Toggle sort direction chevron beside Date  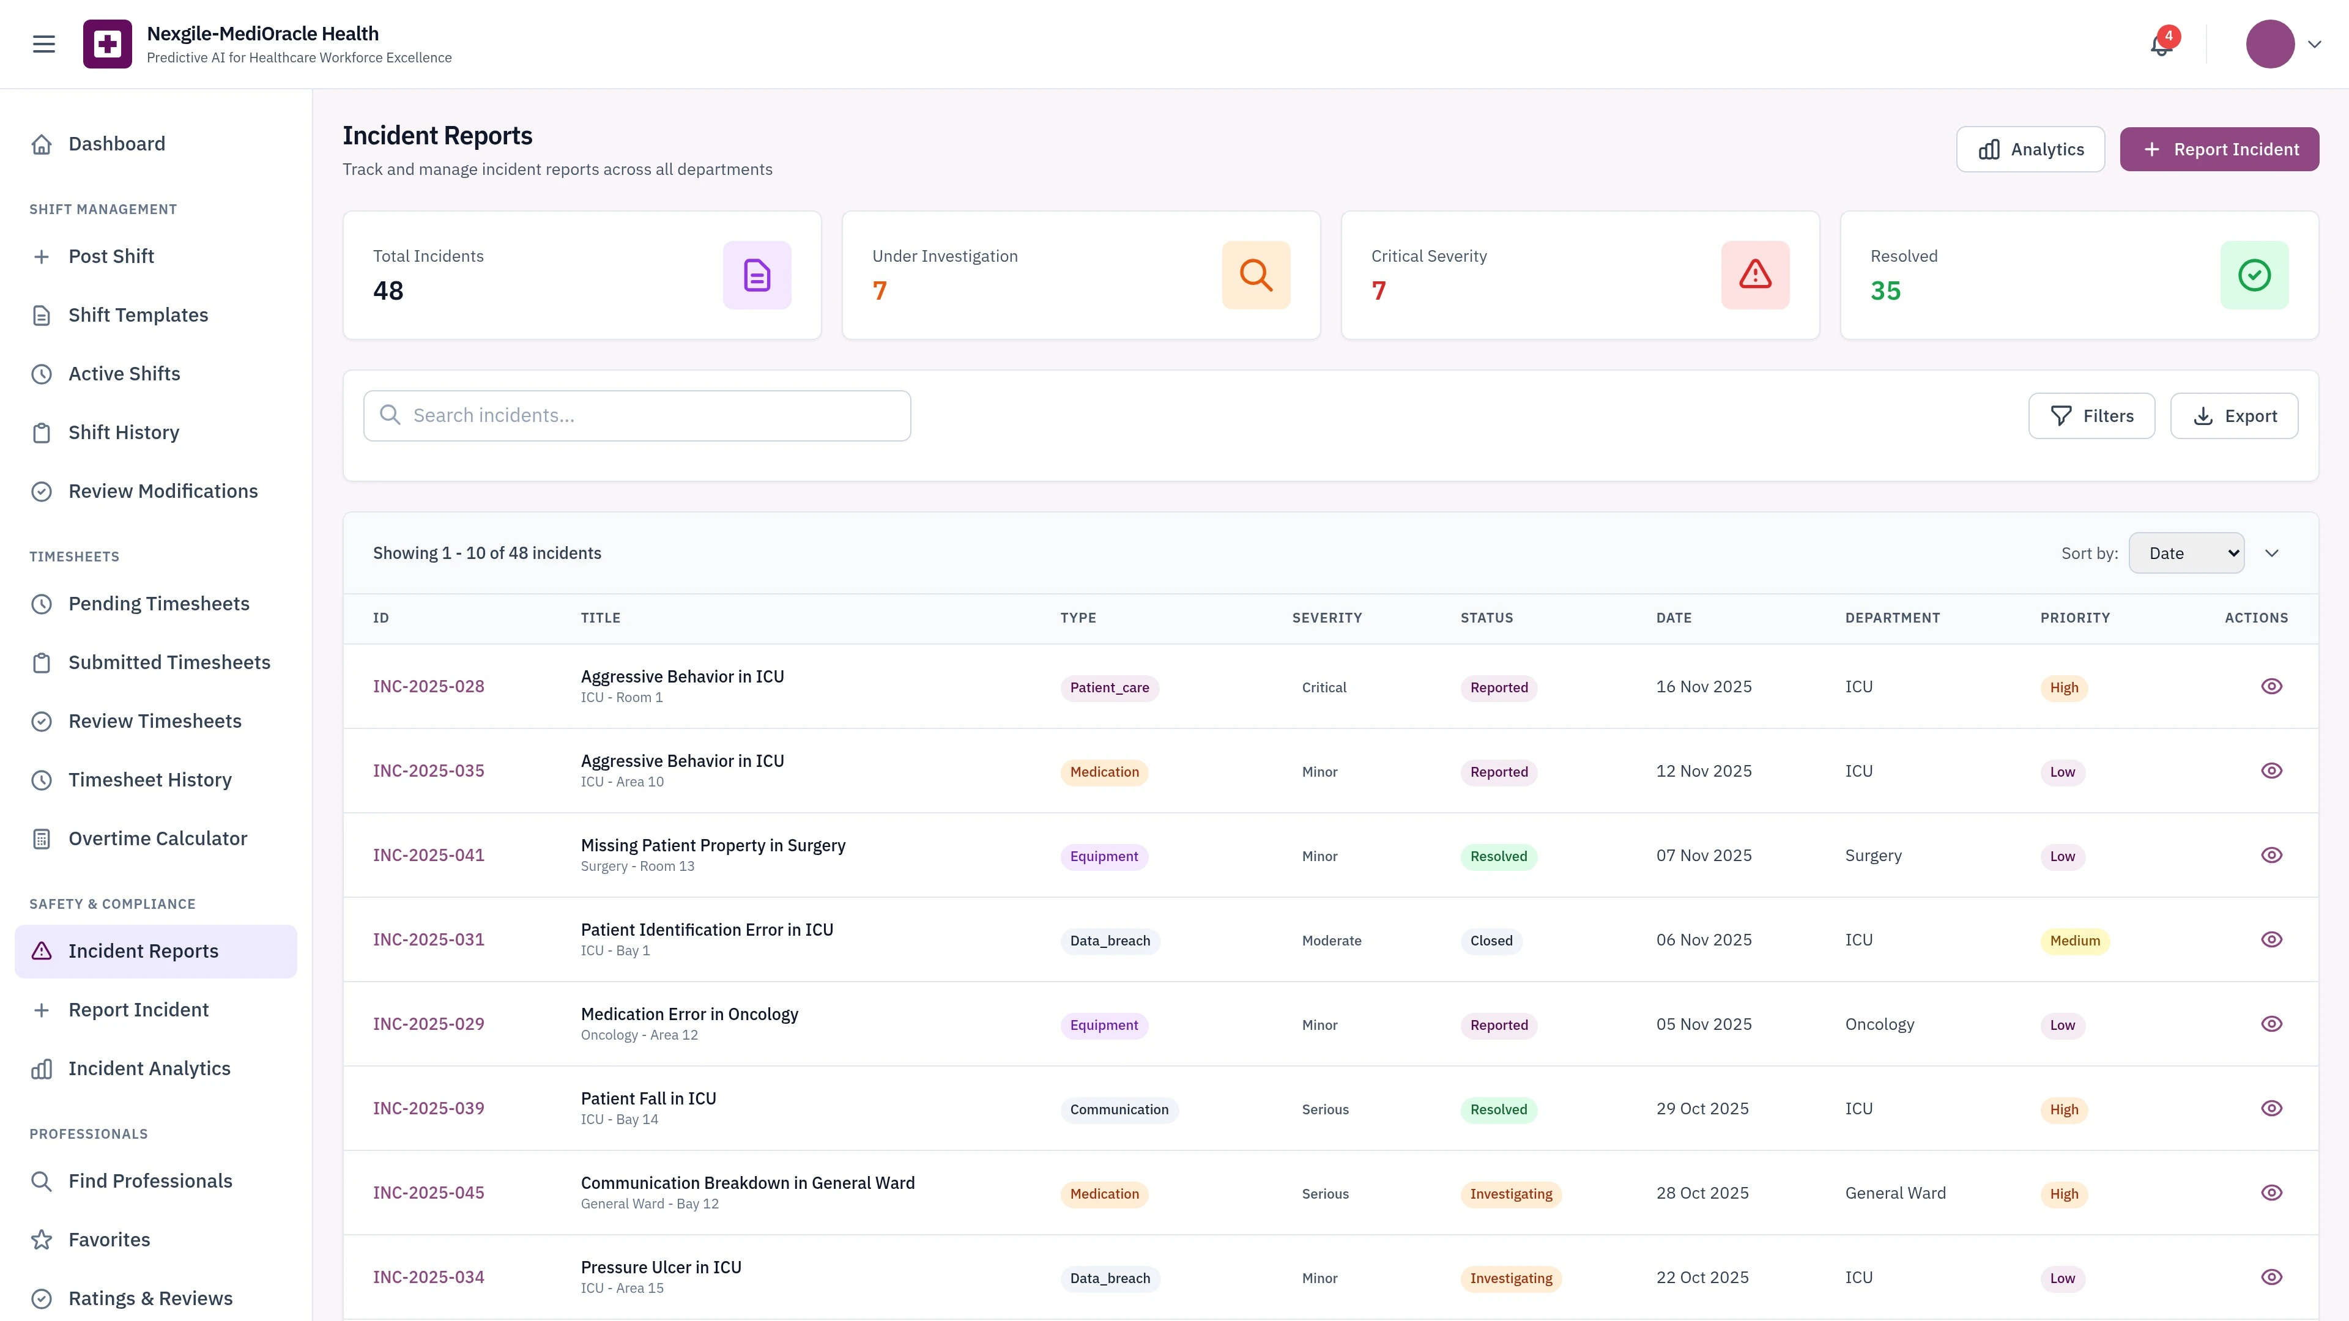point(2271,553)
